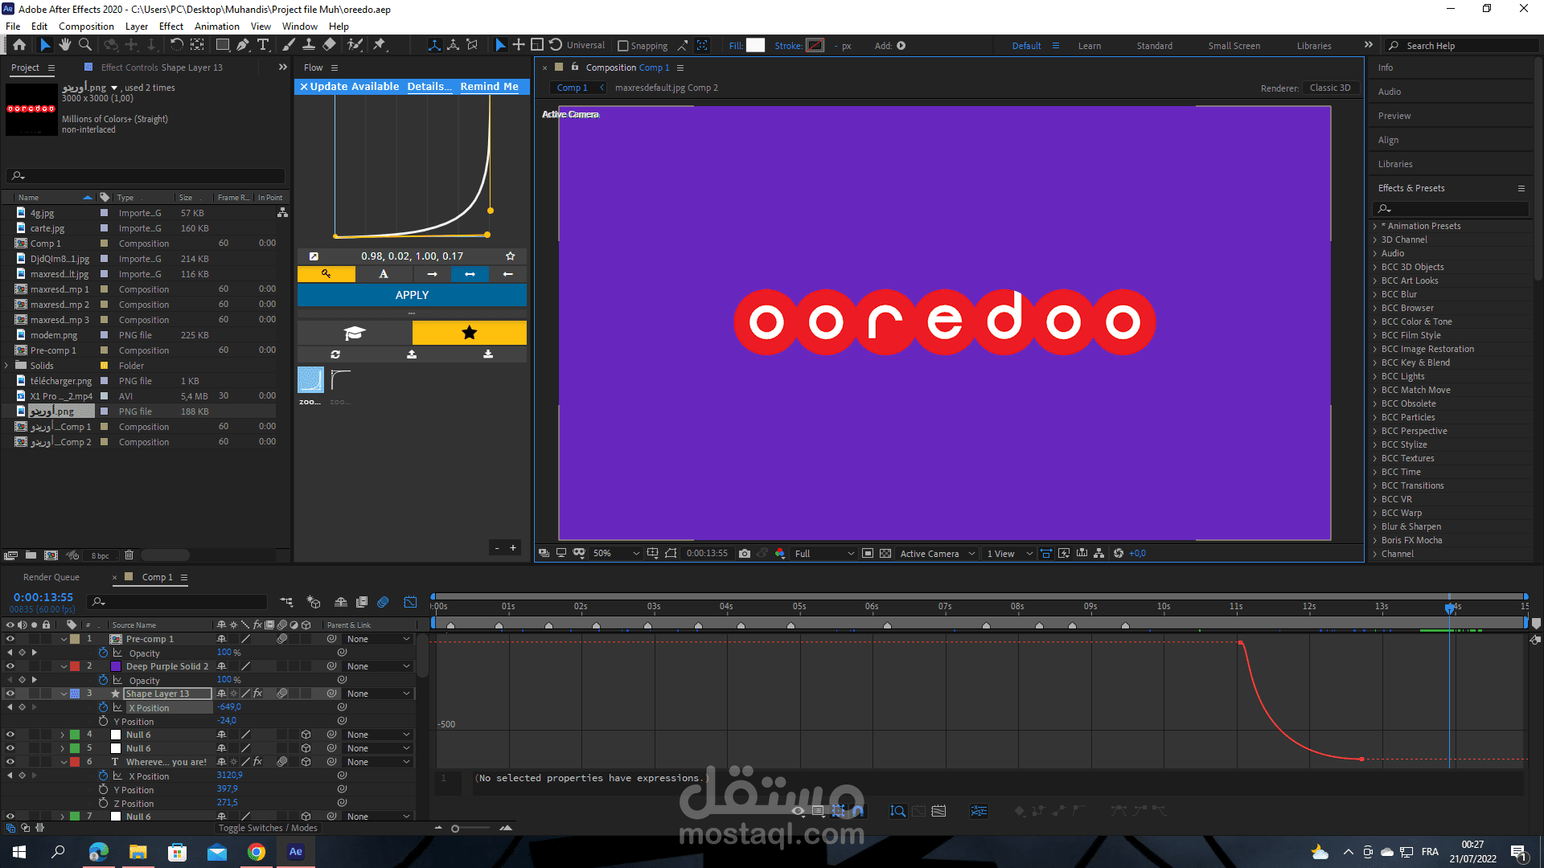Viewport: 1544px width, 868px height.
Task: Select the Type tool
Action: point(263,45)
